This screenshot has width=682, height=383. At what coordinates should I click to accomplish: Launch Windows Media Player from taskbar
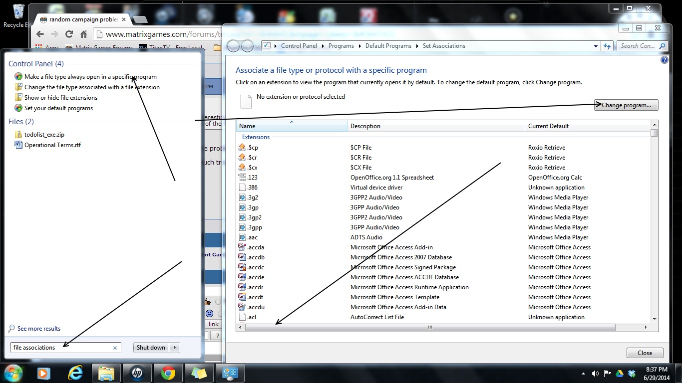click(43, 373)
